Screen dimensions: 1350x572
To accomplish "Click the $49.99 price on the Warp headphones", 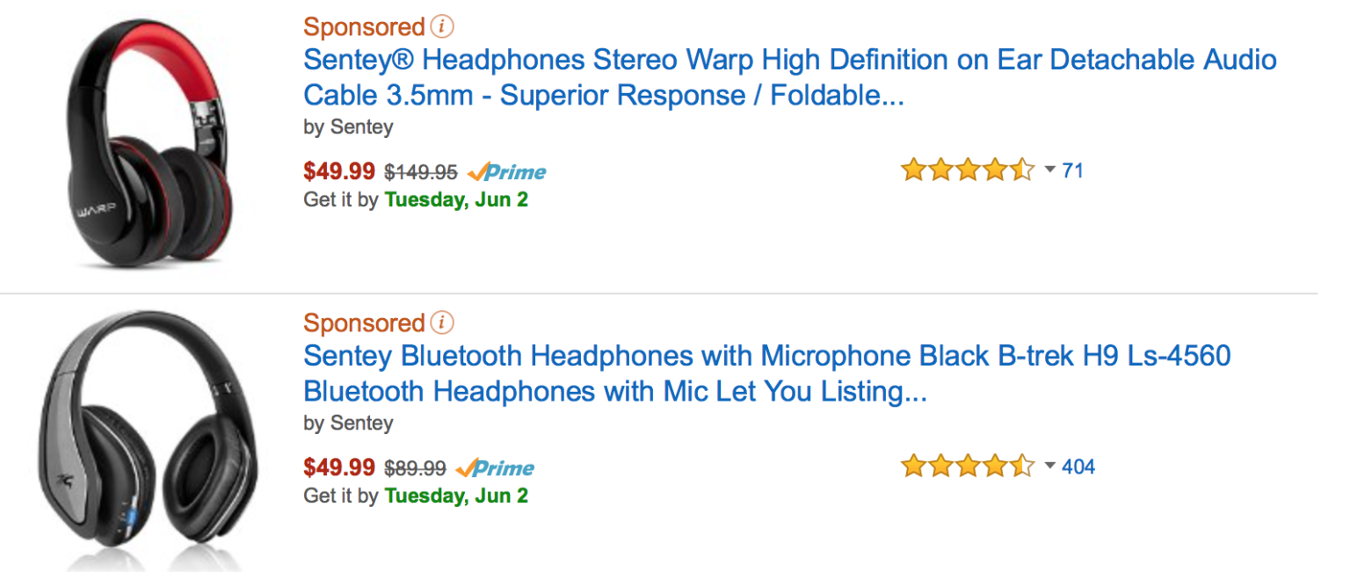I will click(x=339, y=171).
